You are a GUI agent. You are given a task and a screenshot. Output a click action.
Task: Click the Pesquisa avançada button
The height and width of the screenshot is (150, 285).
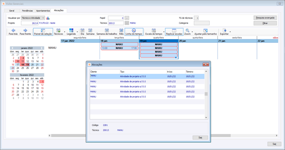point(265,18)
